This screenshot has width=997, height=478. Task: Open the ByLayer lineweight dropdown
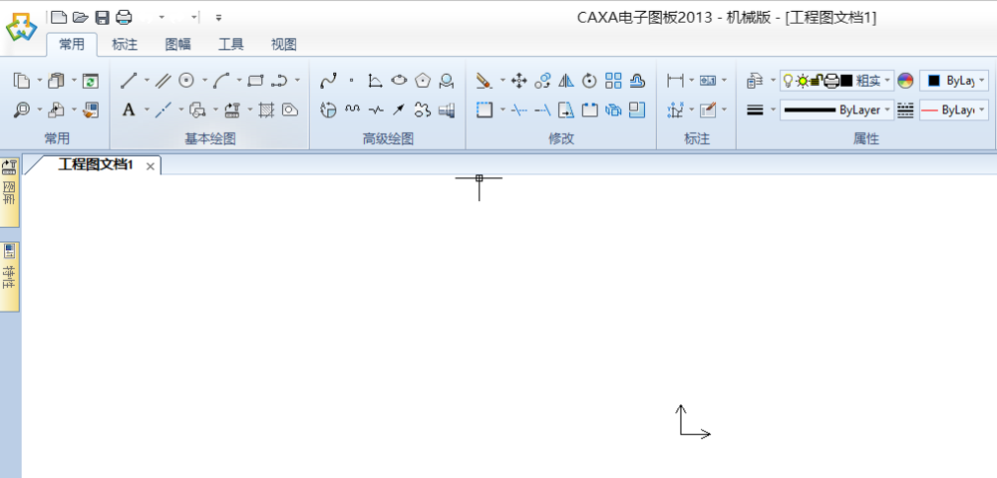pyautogui.click(x=837, y=110)
